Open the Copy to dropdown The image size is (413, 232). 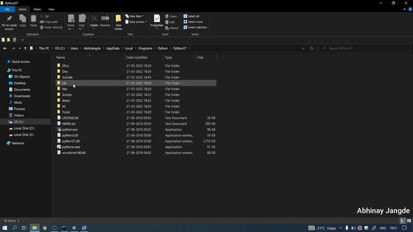point(82,23)
